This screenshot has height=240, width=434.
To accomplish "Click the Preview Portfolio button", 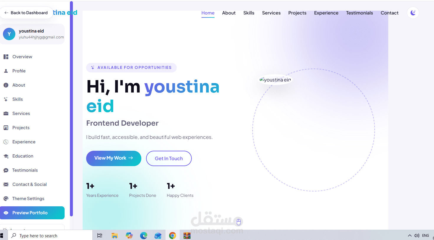I will point(32,213).
